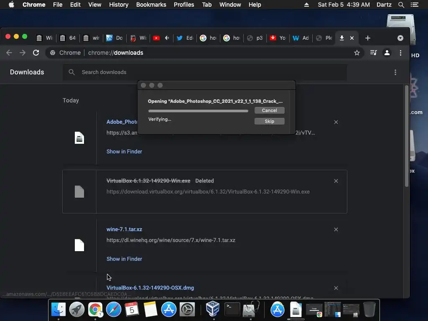Open Terminal from the Dock
428x321 pixels.
(232, 310)
